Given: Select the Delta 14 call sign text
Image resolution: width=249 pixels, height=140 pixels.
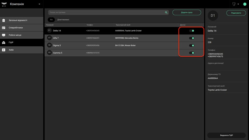Looking at the screenshot, I should click(57, 30).
